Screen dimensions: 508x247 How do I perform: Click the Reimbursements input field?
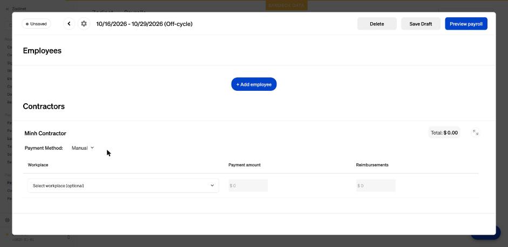coord(376,186)
